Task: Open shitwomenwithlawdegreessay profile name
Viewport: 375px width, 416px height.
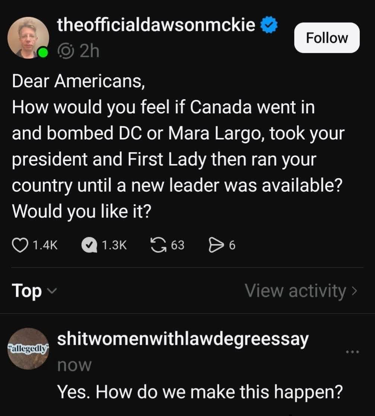Action: pos(183,339)
